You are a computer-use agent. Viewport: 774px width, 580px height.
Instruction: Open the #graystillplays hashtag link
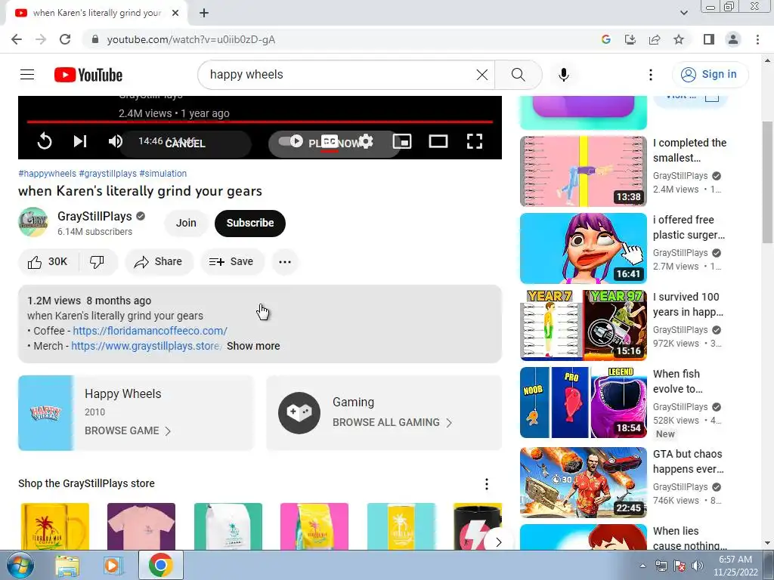click(107, 174)
